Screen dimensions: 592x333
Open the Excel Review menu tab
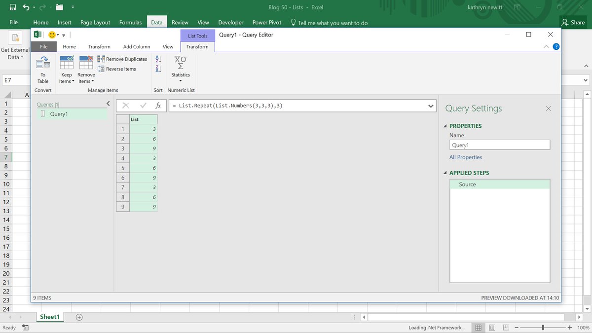(x=180, y=22)
